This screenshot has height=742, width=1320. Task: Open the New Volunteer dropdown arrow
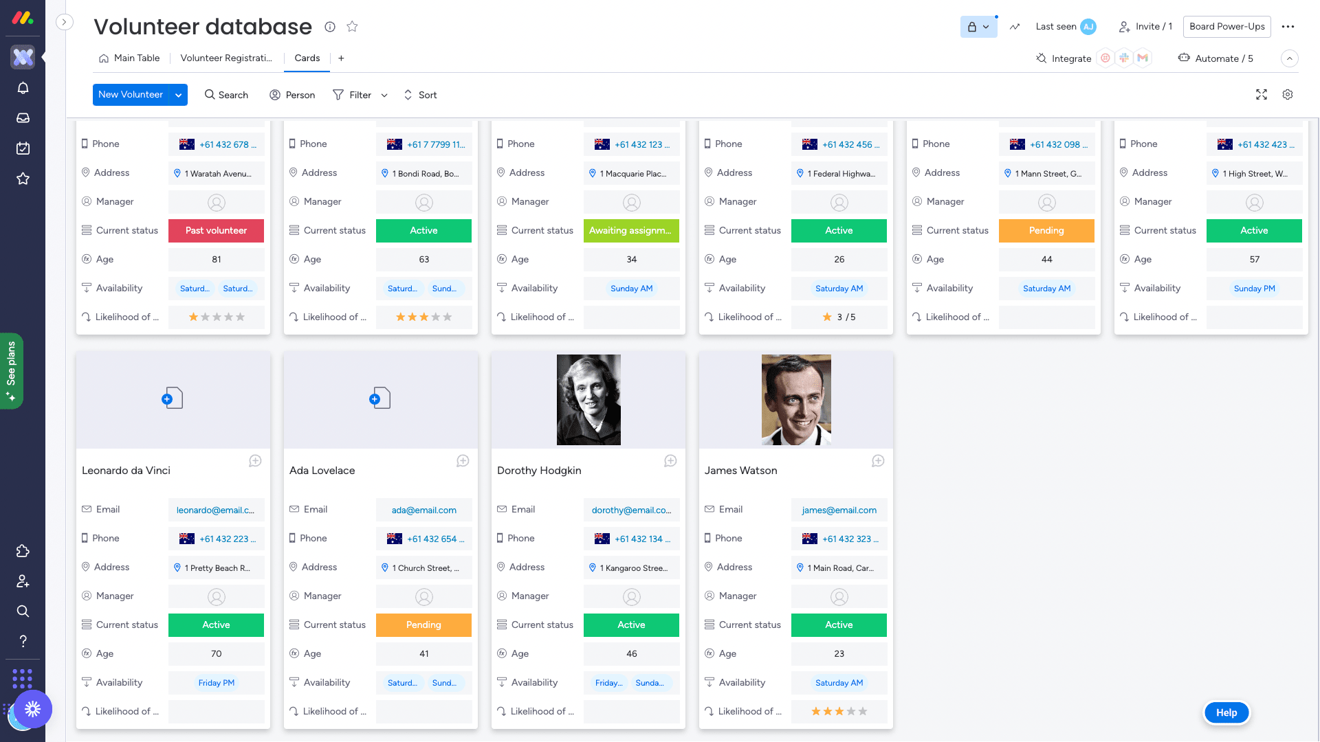pos(178,95)
